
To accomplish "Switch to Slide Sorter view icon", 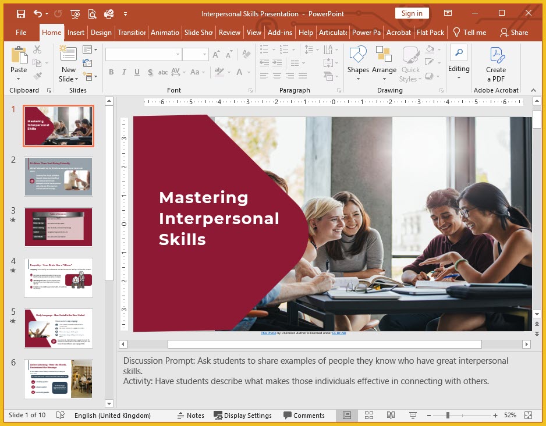I will 369,415.
